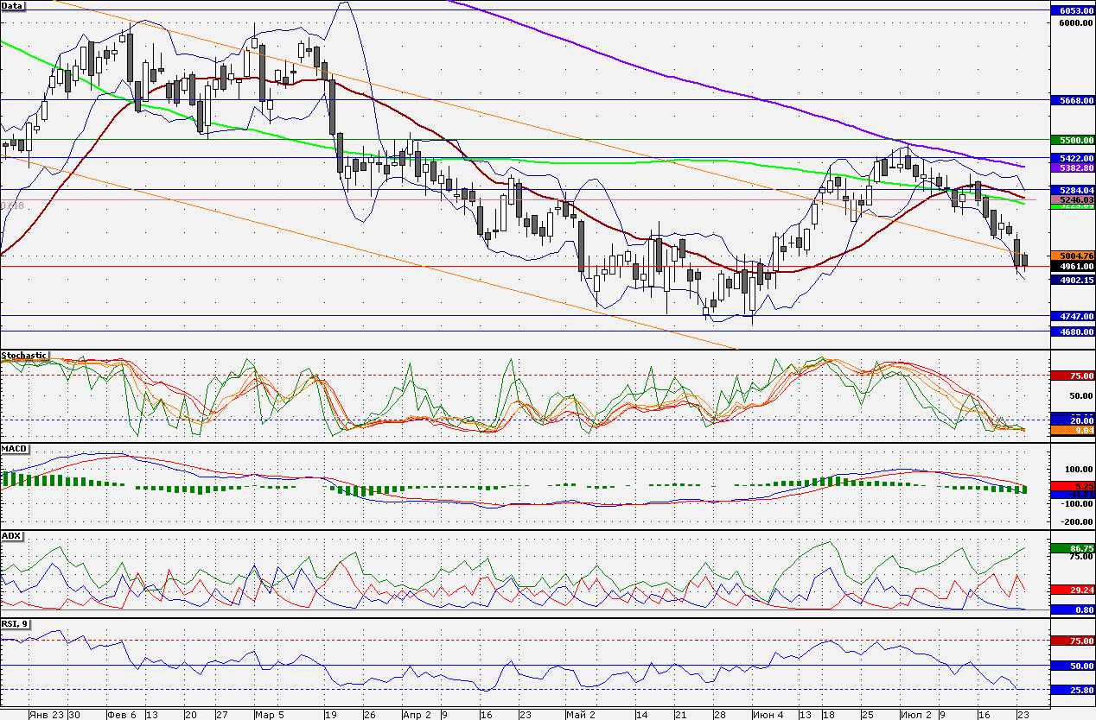
Task: Click the Data panel label
Action: pos(13,5)
